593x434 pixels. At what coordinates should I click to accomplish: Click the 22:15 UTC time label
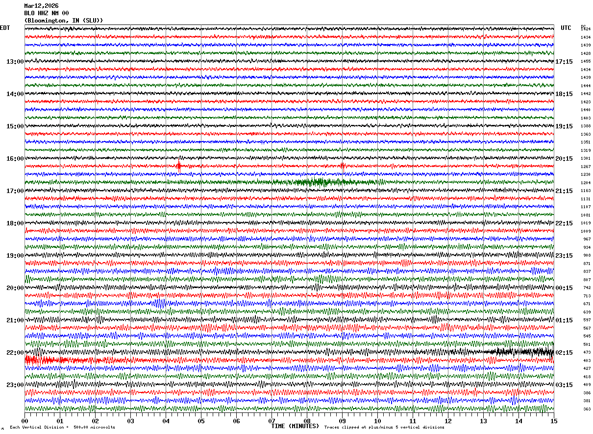[x=564, y=223]
